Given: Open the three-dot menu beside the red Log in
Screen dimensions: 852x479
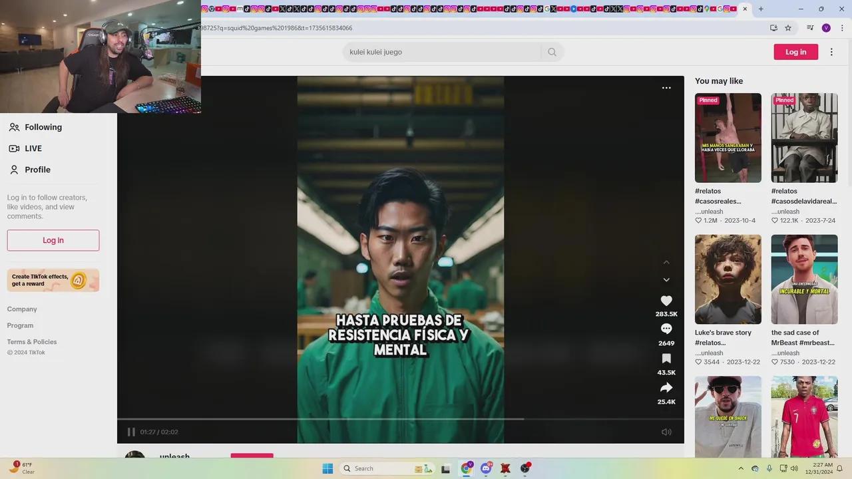Looking at the screenshot, I should [831, 52].
